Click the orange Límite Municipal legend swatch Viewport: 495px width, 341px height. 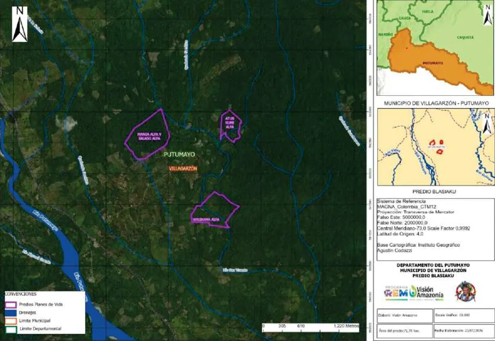point(11,321)
